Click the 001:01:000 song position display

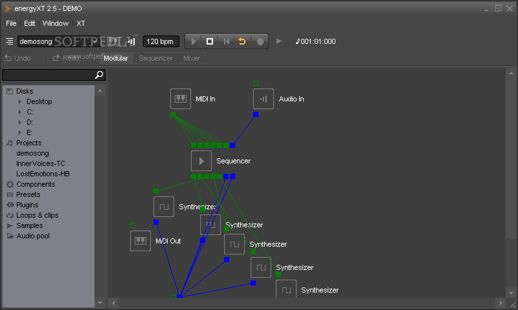click(316, 41)
